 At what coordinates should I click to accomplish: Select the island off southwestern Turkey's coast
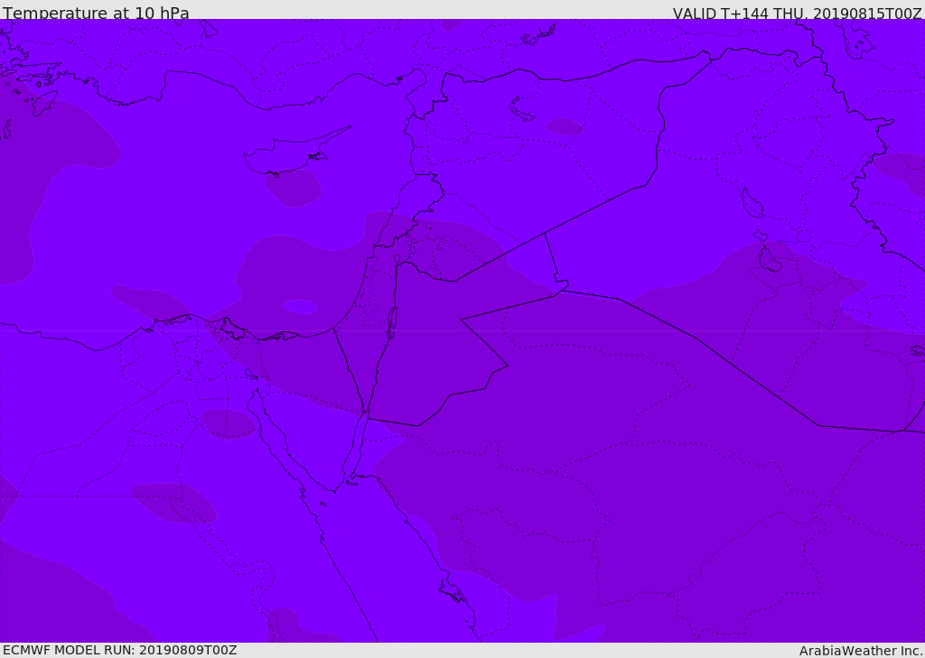tap(45, 102)
